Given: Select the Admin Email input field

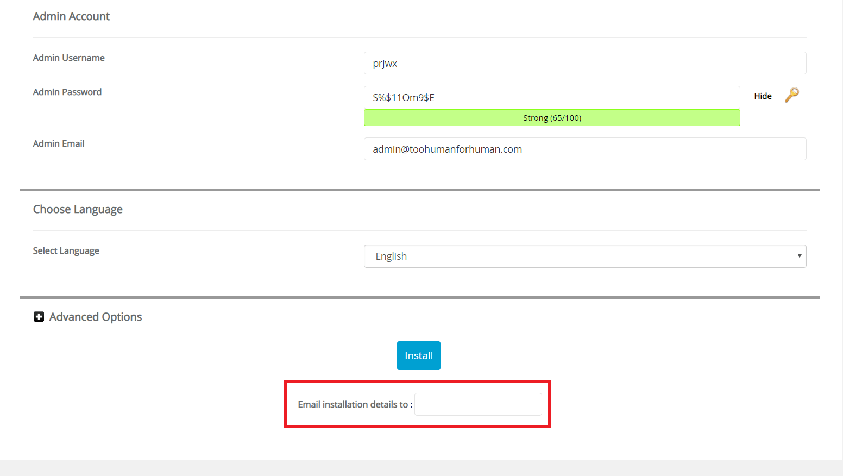Looking at the screenshot, I should [584, 149].
